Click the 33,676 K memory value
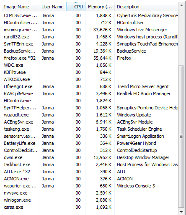Screen dimensions: 186x215 (x=102, y=30)
